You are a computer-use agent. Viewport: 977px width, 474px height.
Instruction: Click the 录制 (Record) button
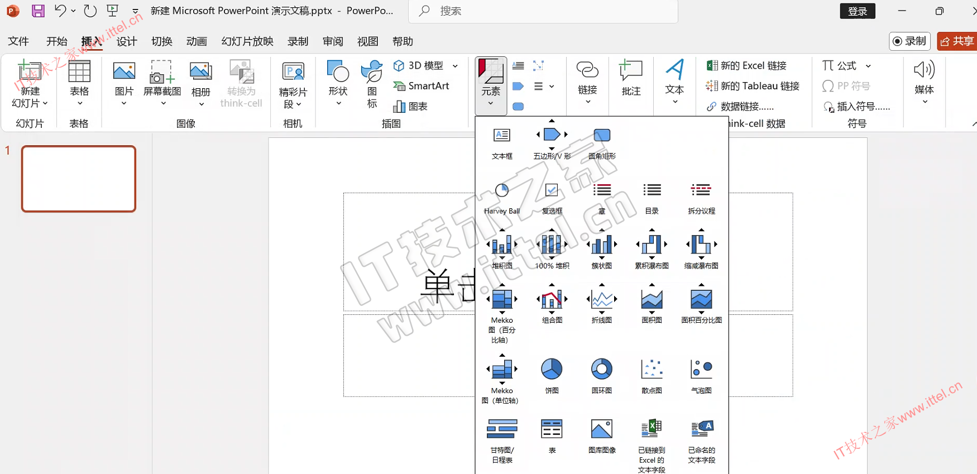[909, 41]
